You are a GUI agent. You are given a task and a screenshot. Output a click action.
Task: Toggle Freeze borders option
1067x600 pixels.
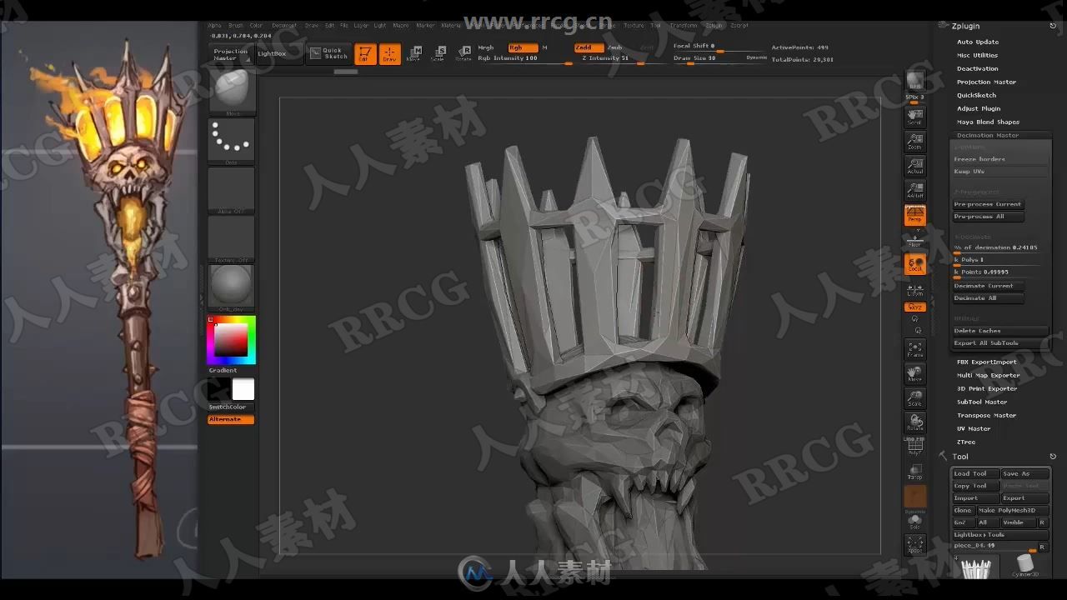click(999, 159)
